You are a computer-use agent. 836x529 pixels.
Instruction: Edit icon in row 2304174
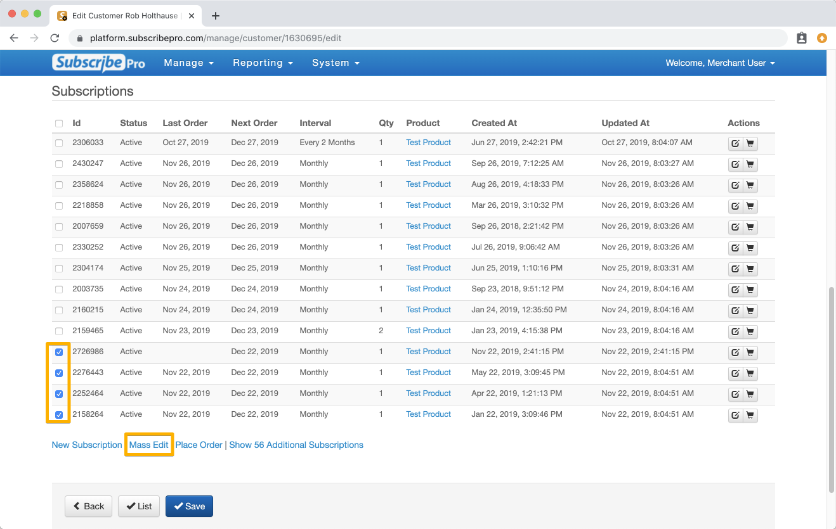coord(735,269)
